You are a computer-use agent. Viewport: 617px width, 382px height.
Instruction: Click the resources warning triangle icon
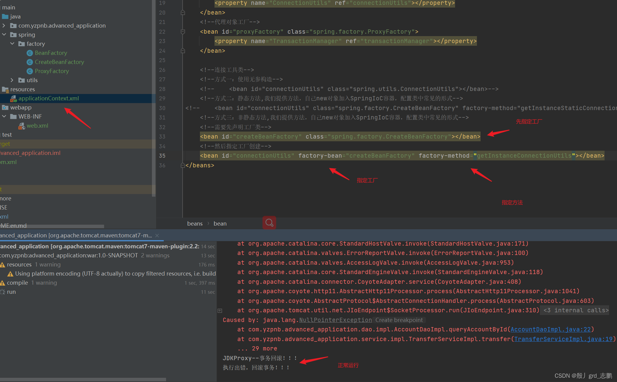[x=3, y=265]
